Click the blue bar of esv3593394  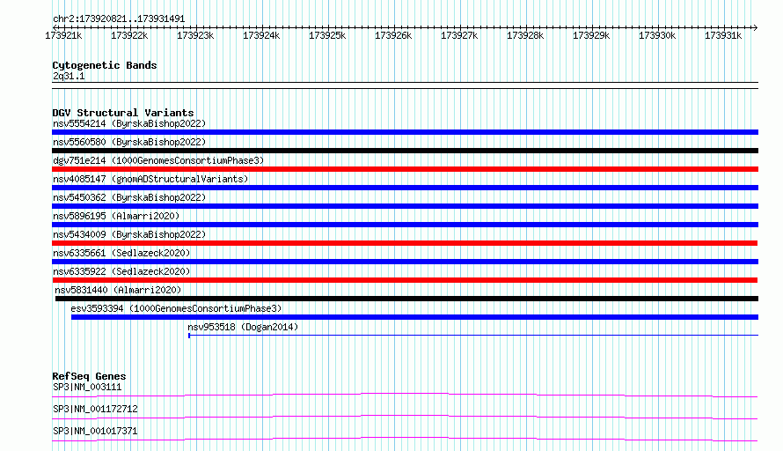pyautogui.click(x=414, y=317)
